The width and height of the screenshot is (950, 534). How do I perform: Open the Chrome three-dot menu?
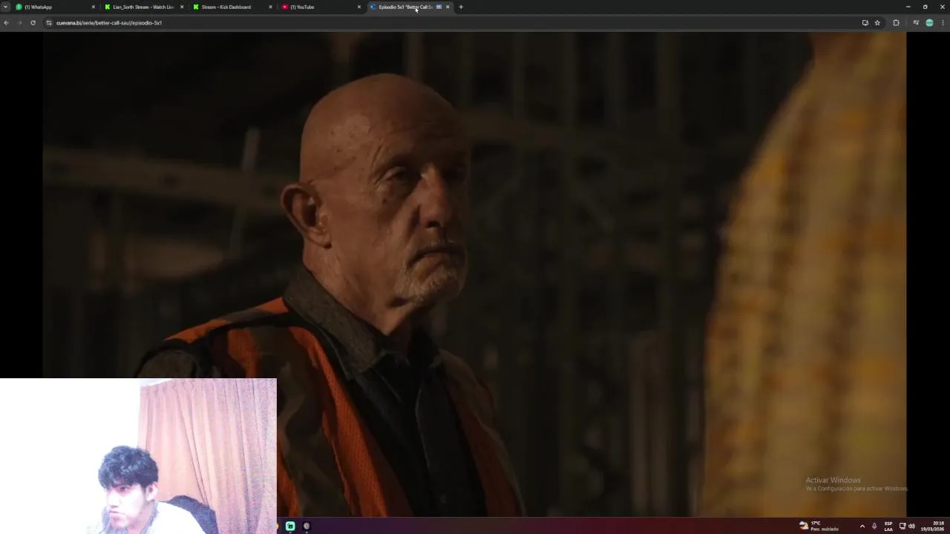pyautogui.click(x=943, y=23)
